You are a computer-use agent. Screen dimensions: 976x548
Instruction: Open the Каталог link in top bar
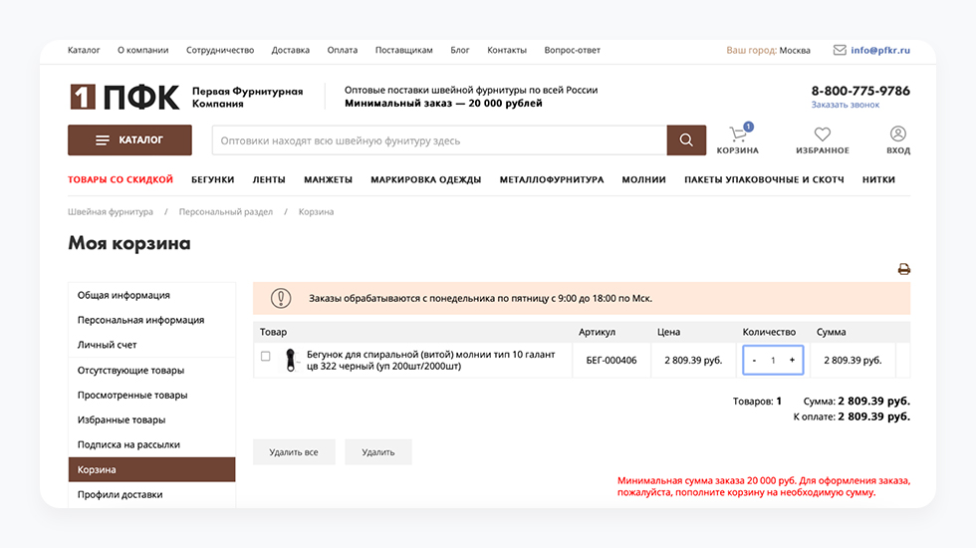coord(84,50)
